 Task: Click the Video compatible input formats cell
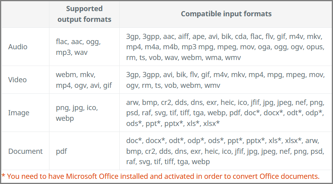[225, 80]
